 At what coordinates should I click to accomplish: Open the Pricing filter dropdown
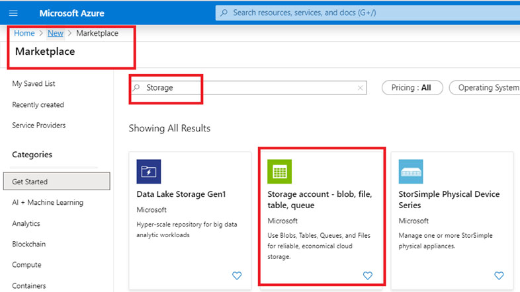pyautogui.click(x=411, y=88)
